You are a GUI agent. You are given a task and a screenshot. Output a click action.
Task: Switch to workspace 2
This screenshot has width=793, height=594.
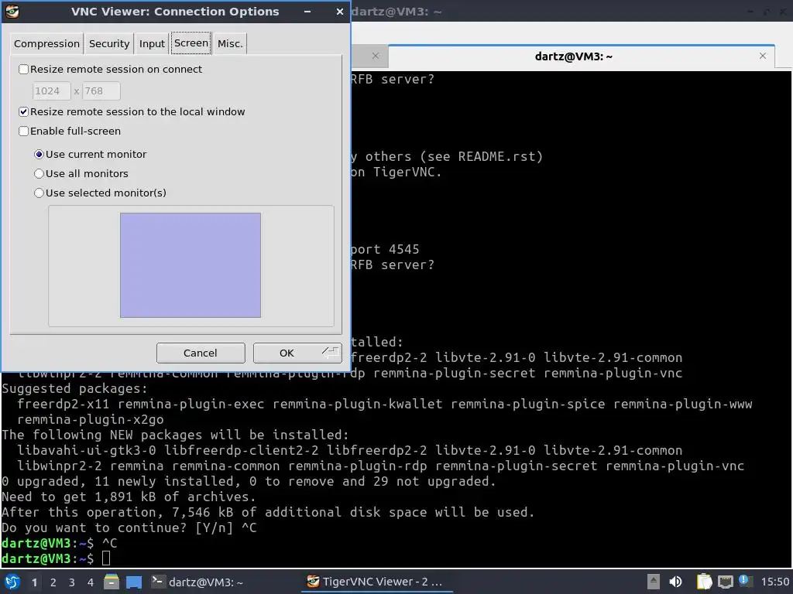tap(53, 582)
